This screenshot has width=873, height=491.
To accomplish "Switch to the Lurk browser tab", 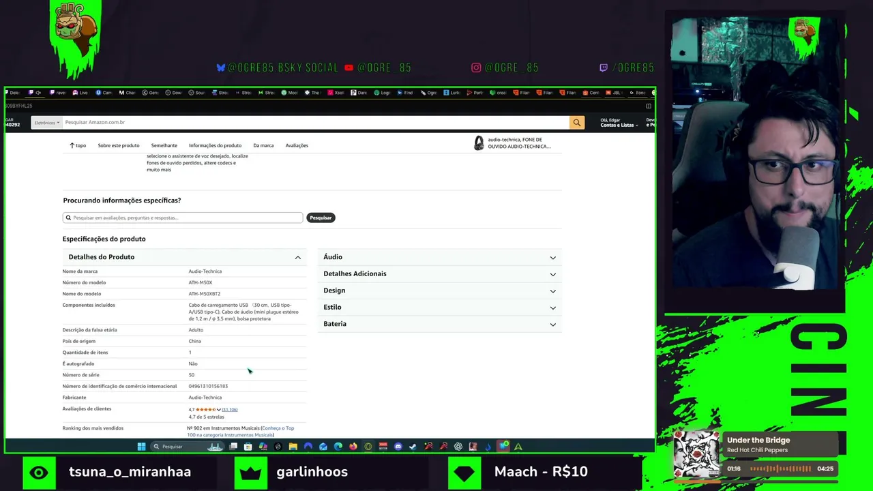I will coord(452,92).
